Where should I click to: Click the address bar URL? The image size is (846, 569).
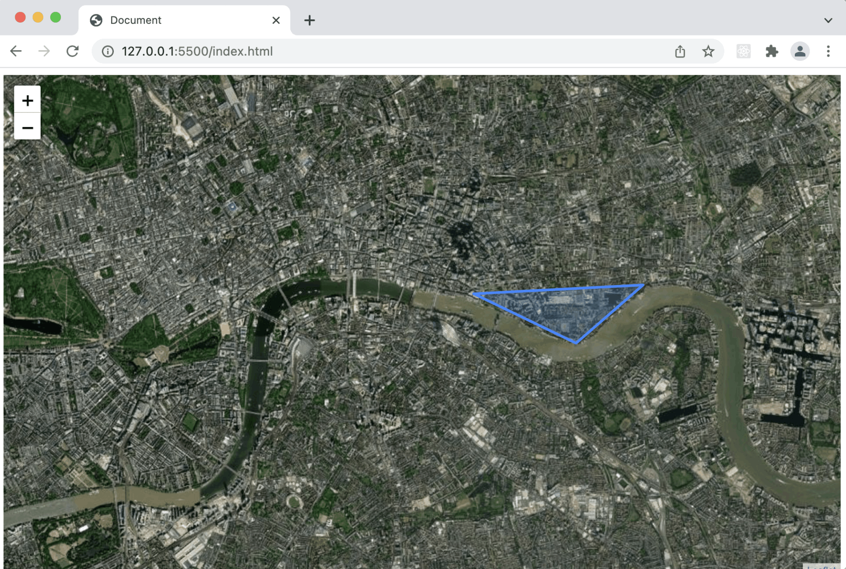[x=197, y=51]
